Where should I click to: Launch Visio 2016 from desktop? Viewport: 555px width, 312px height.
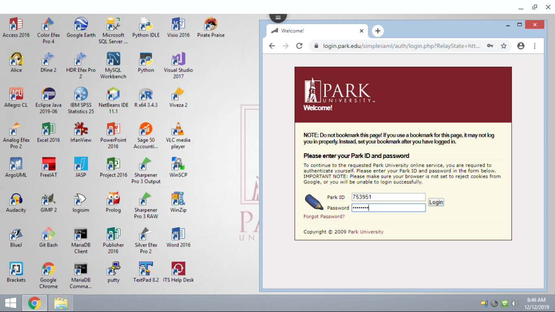click(x=178, y=28)
